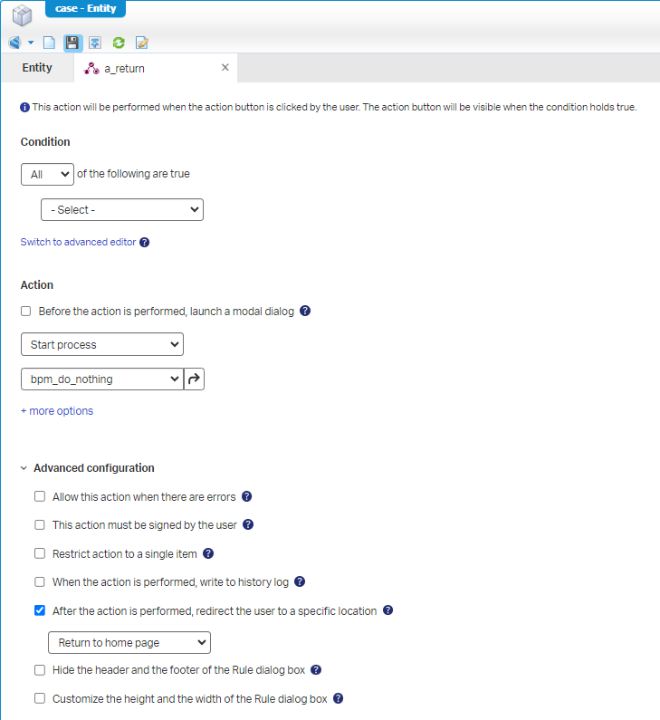Screen dimensions: 660x720
Task: Enable launch a modal dialog checkbox
Action: [x=25, y=312]
